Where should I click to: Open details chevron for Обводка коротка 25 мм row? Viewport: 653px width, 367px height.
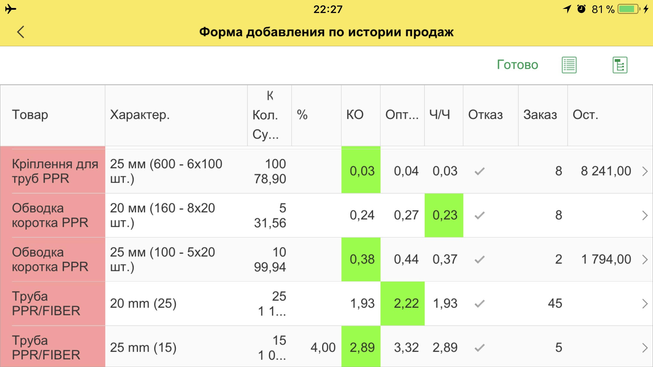(x=645, y=259)
